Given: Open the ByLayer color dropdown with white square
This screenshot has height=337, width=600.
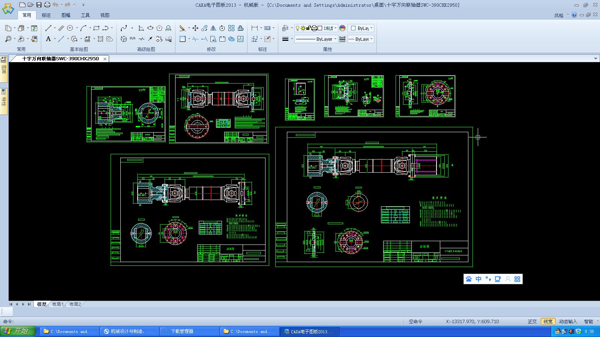Looking at the screenshot, I should pos(361,28).
